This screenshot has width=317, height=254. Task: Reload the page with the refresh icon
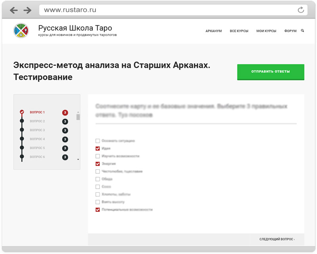[301, 10]
